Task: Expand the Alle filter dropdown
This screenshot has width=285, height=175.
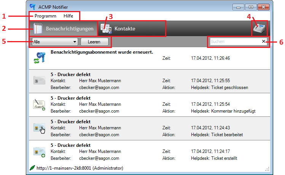Action: (55, 41)
